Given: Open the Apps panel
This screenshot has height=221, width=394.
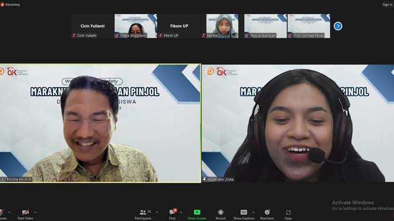Looking at the screenshot, I should click(x=288, y=214).
